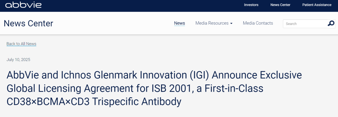Open News Center link in top navy bar
Image resolution: width=338 pixels, height=117 pixels.
point(280,5)
